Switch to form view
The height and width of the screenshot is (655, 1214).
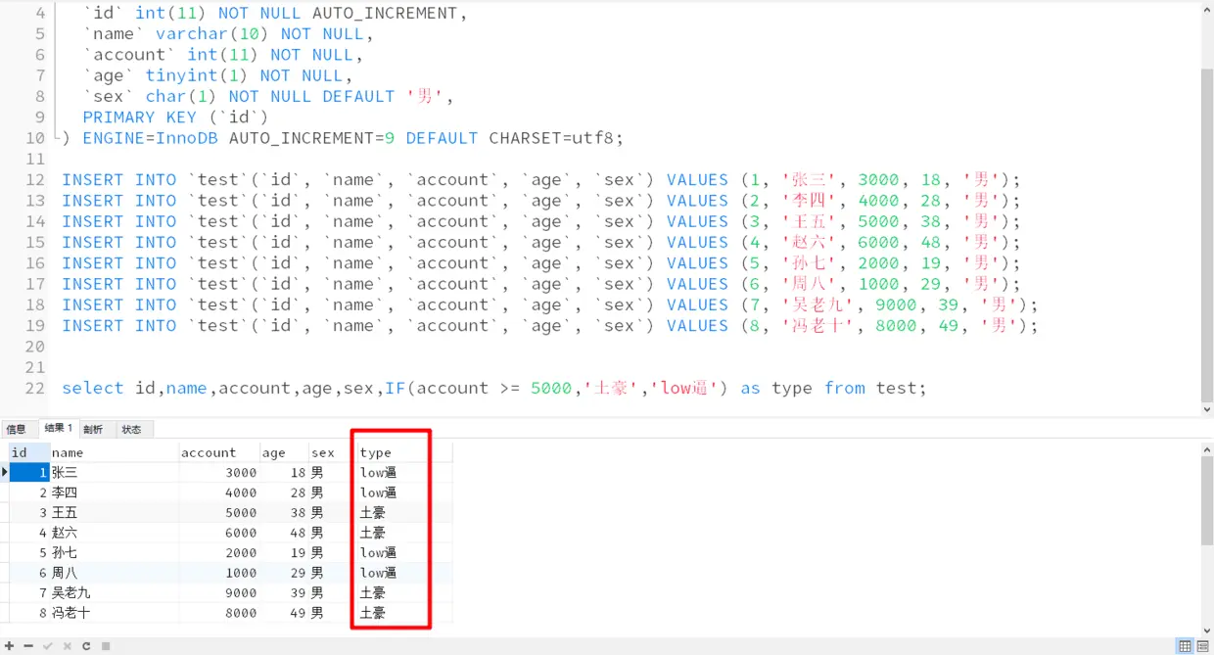tap(1203, 646)
